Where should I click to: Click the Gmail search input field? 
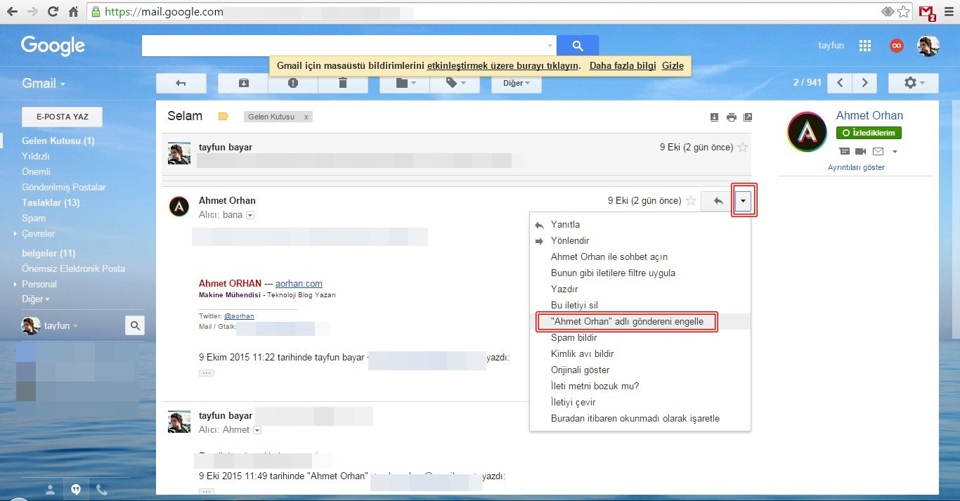[x=344, y=46]
